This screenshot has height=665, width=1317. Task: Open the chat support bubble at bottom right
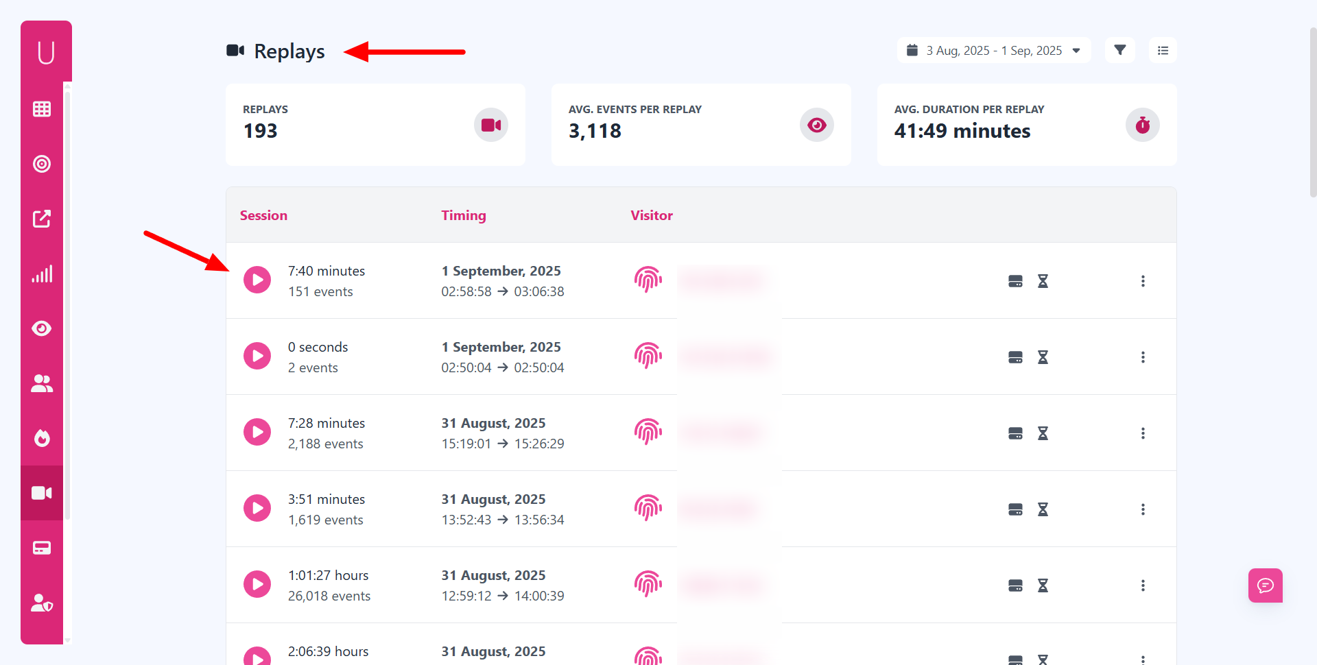pyautogui.click(x=1265, y=585)
